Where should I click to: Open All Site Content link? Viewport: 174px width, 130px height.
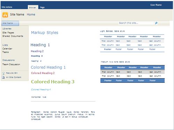[x=14, y=77]
